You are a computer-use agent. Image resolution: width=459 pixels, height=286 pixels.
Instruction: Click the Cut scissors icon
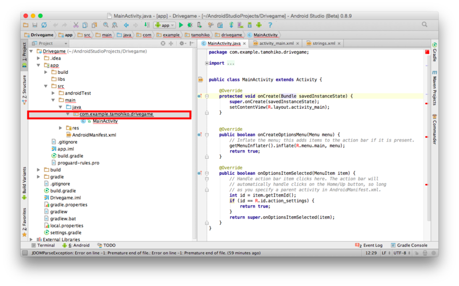click(76, 25)
